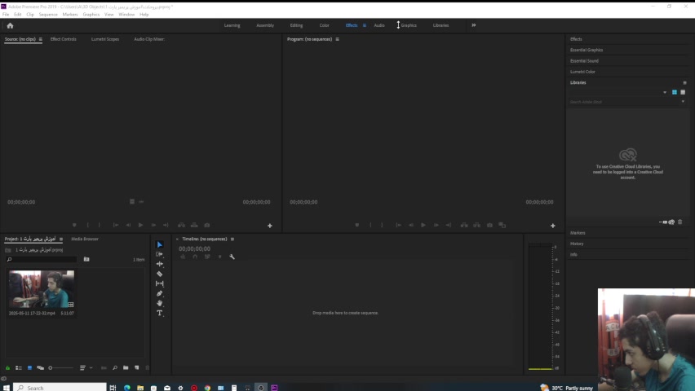This screenshot has height=391, width=695.
Task: Select the 17-22-32.mp4 clip thumbnail
Action: [42, 288]
